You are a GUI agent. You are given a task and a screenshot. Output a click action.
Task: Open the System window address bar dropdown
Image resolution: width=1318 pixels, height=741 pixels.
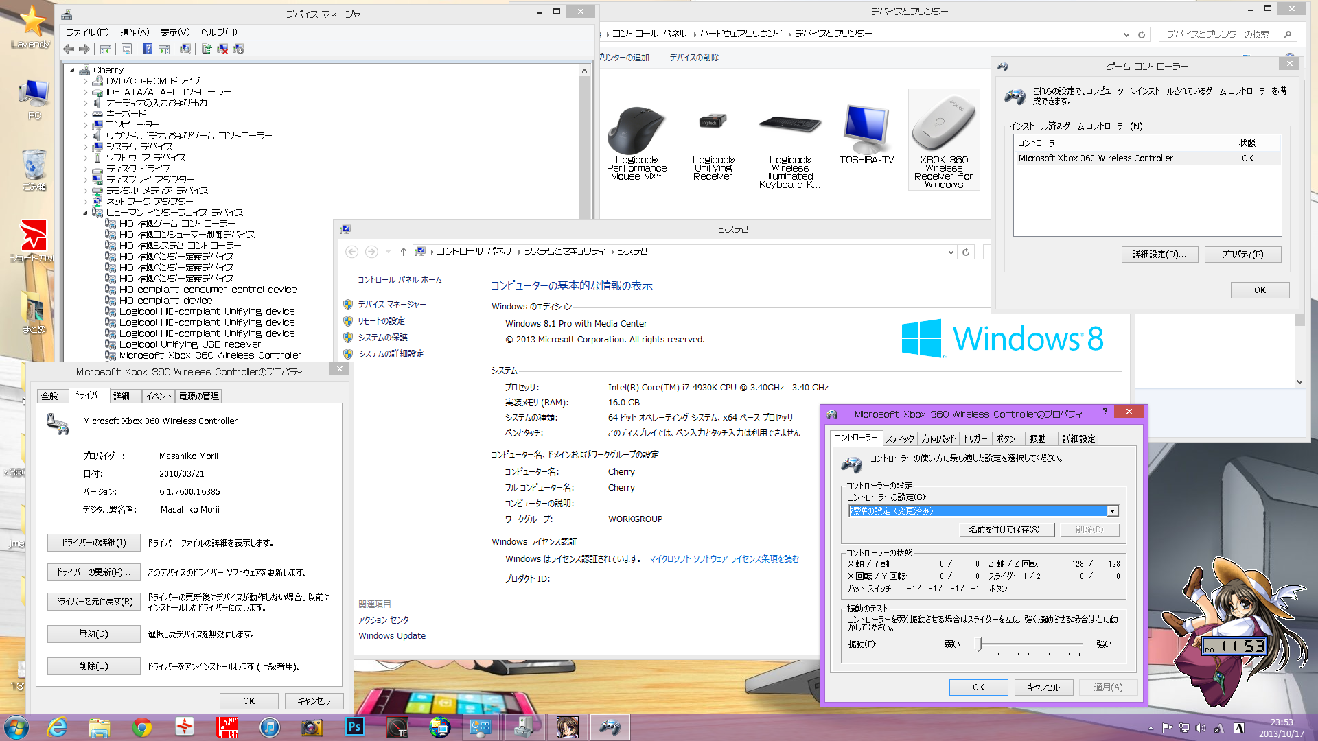point(951,252)
